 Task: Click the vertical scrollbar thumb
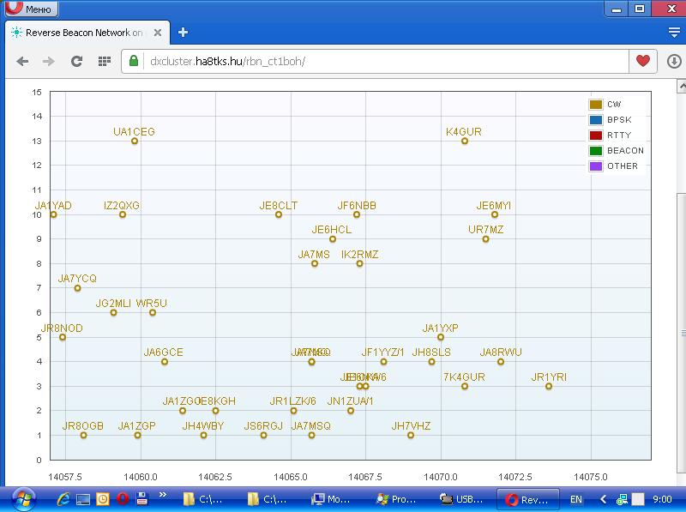pyautogui.click(x=682, y=333)
